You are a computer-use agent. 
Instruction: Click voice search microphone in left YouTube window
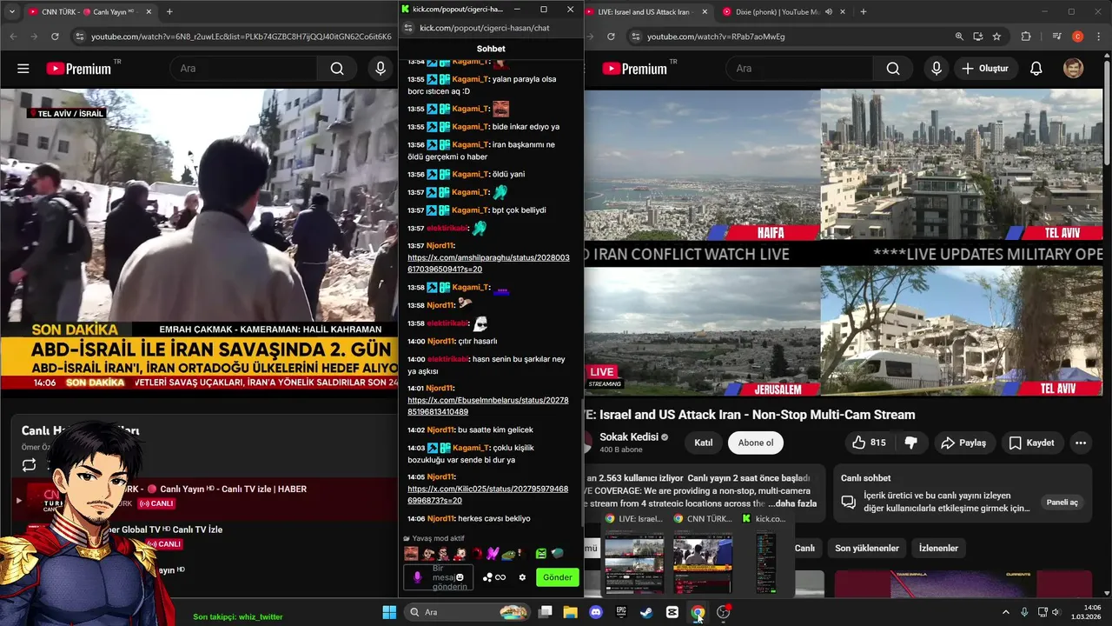(x=380, y=69)
